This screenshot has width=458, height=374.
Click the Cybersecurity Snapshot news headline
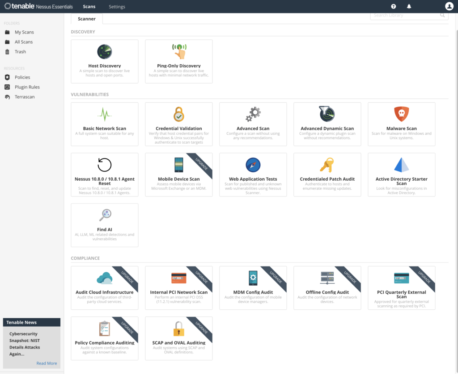coord(25,344)
